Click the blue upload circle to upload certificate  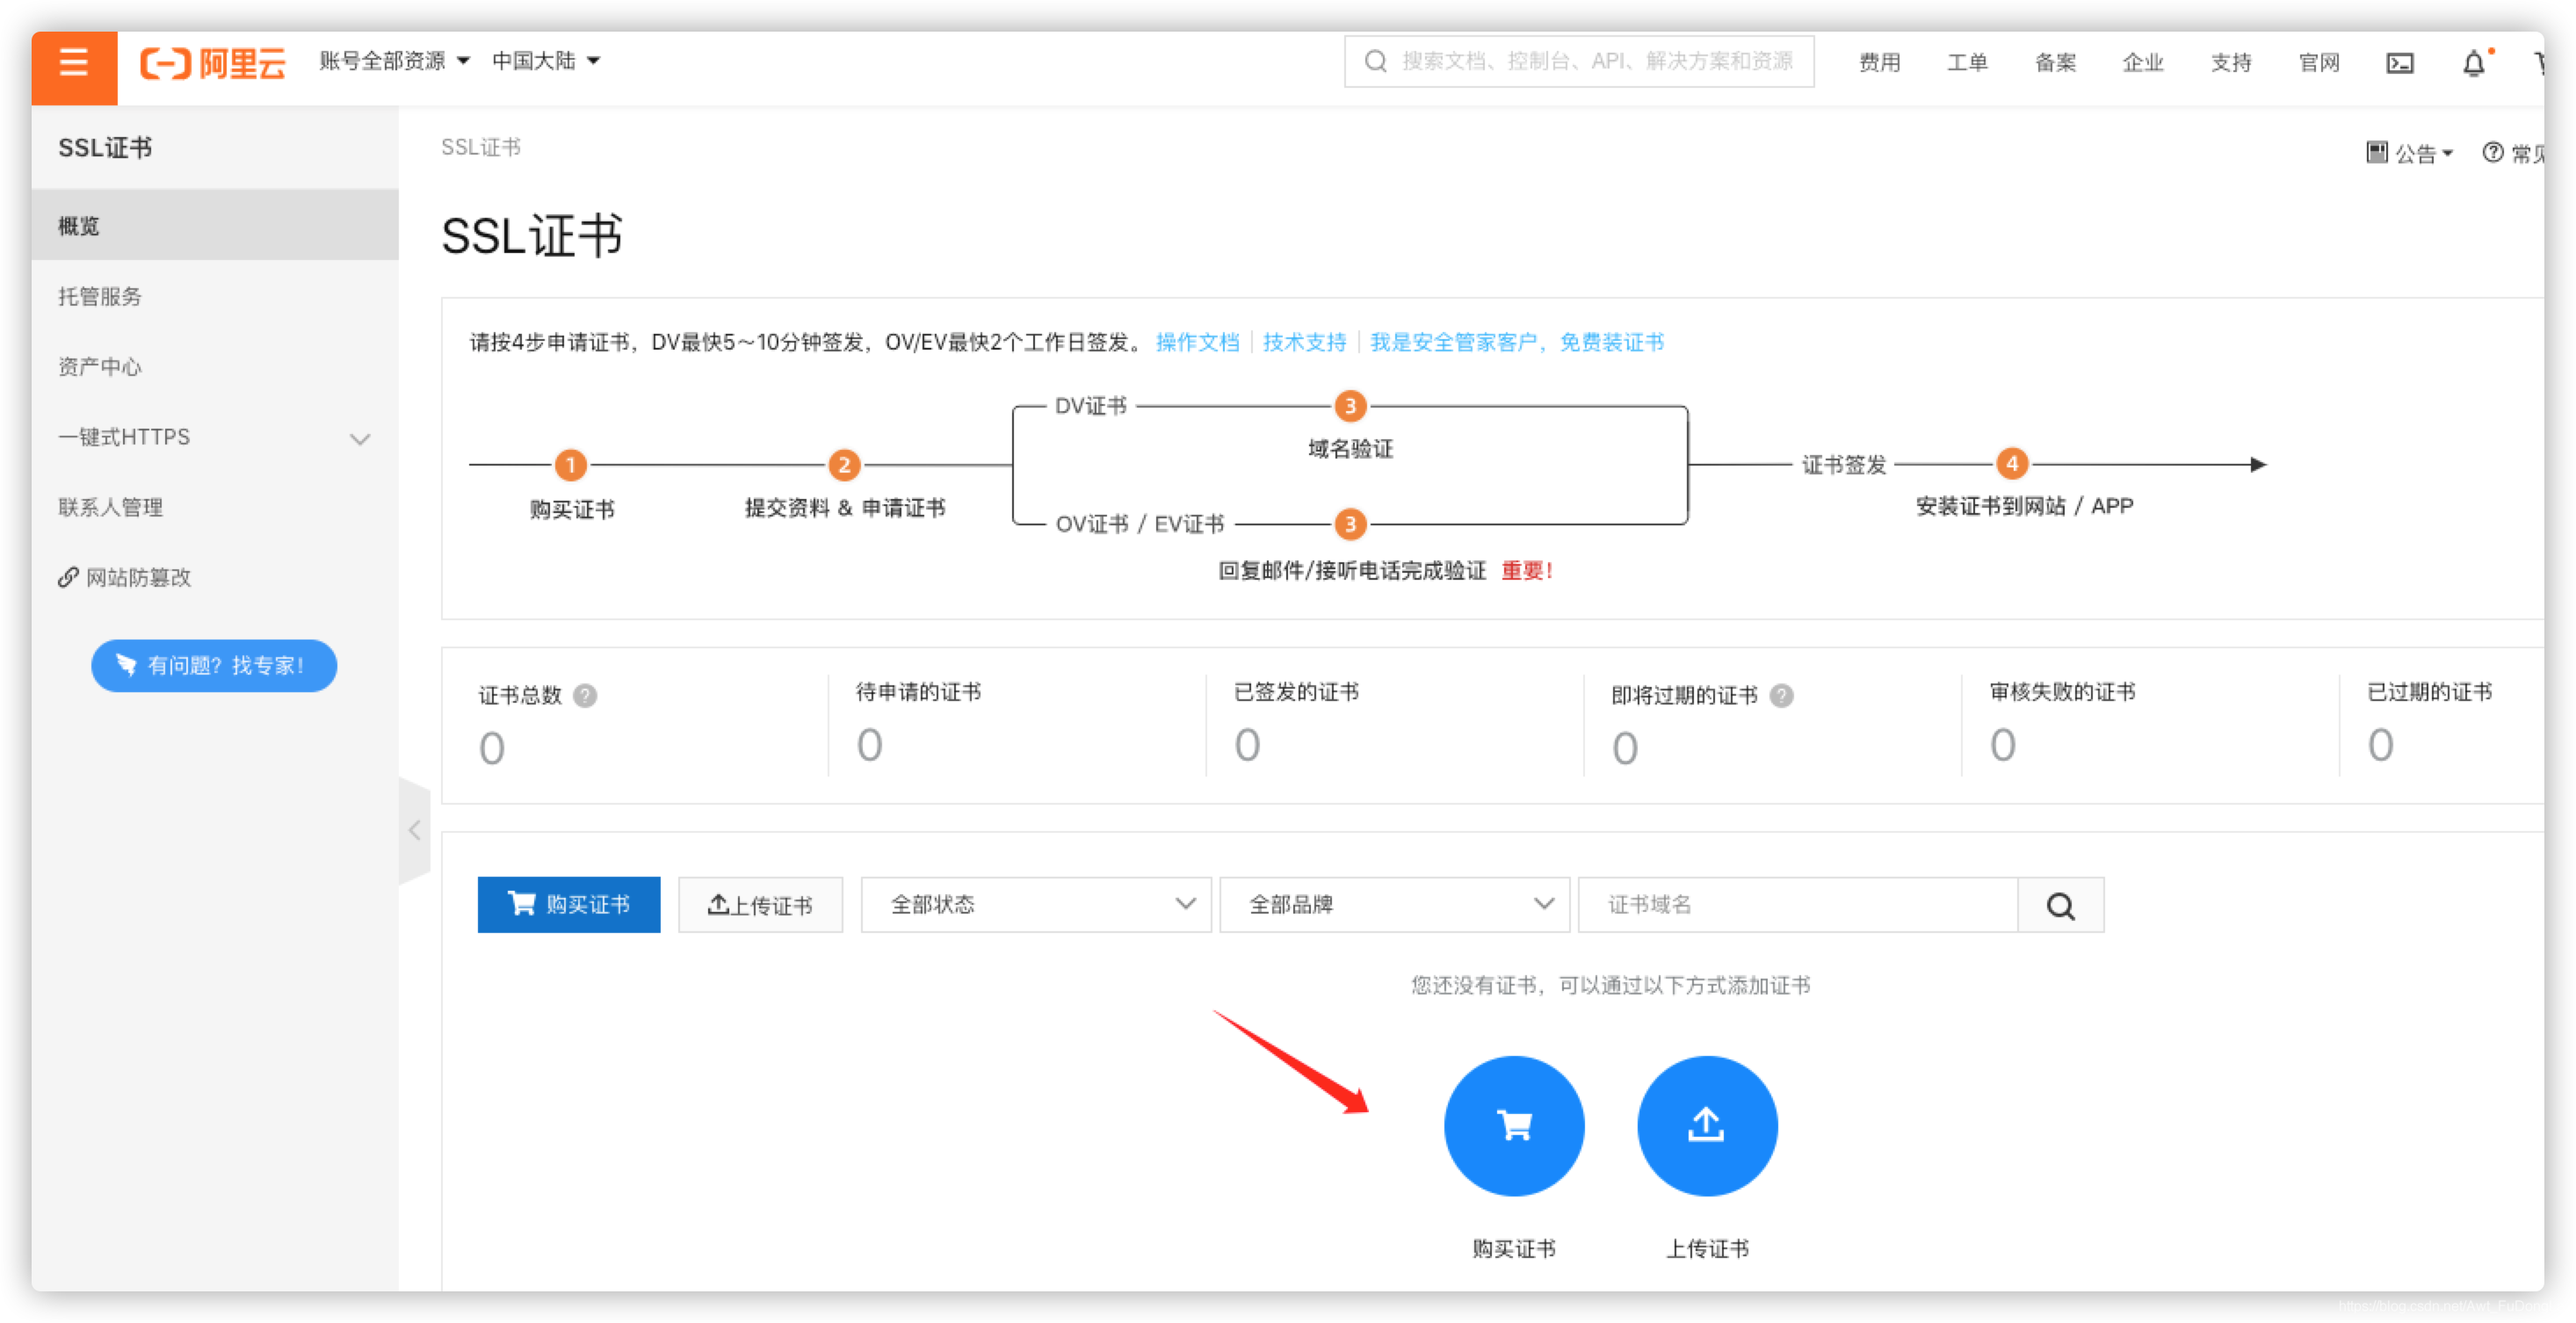click(x=1706, y=1125)
